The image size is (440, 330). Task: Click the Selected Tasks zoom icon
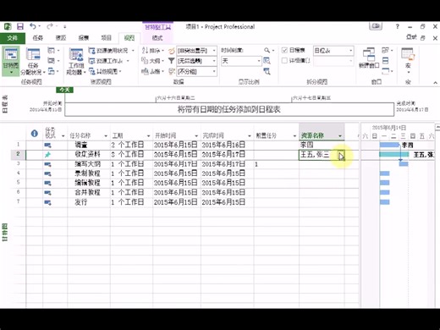267,71
